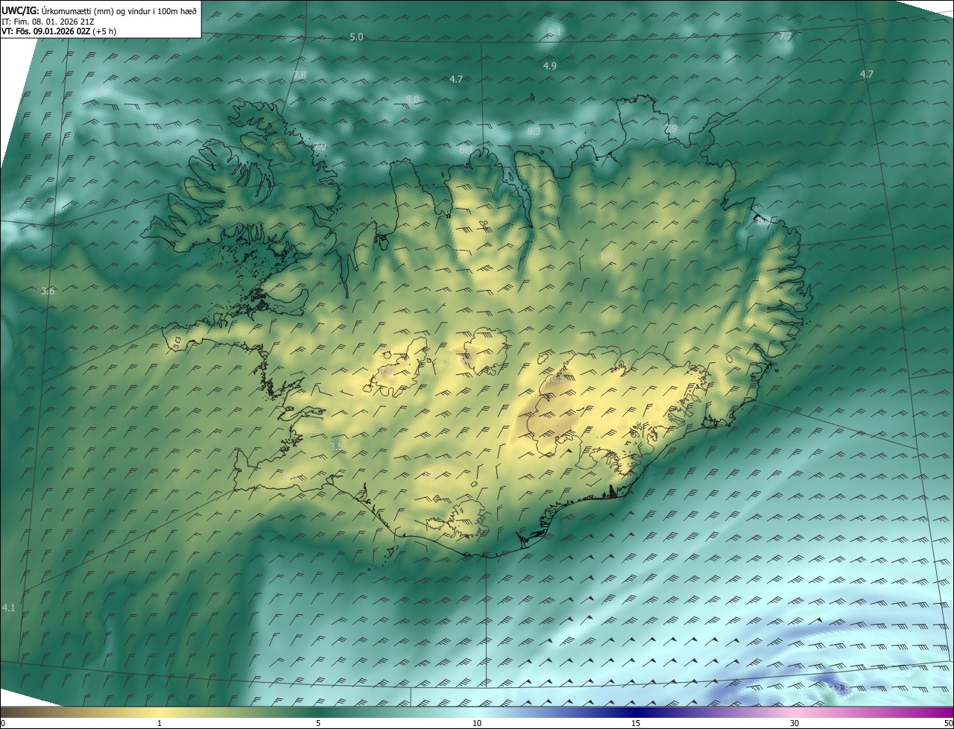
Task: Select the 8.0 value label on the map
Action: tap(412, 100)
